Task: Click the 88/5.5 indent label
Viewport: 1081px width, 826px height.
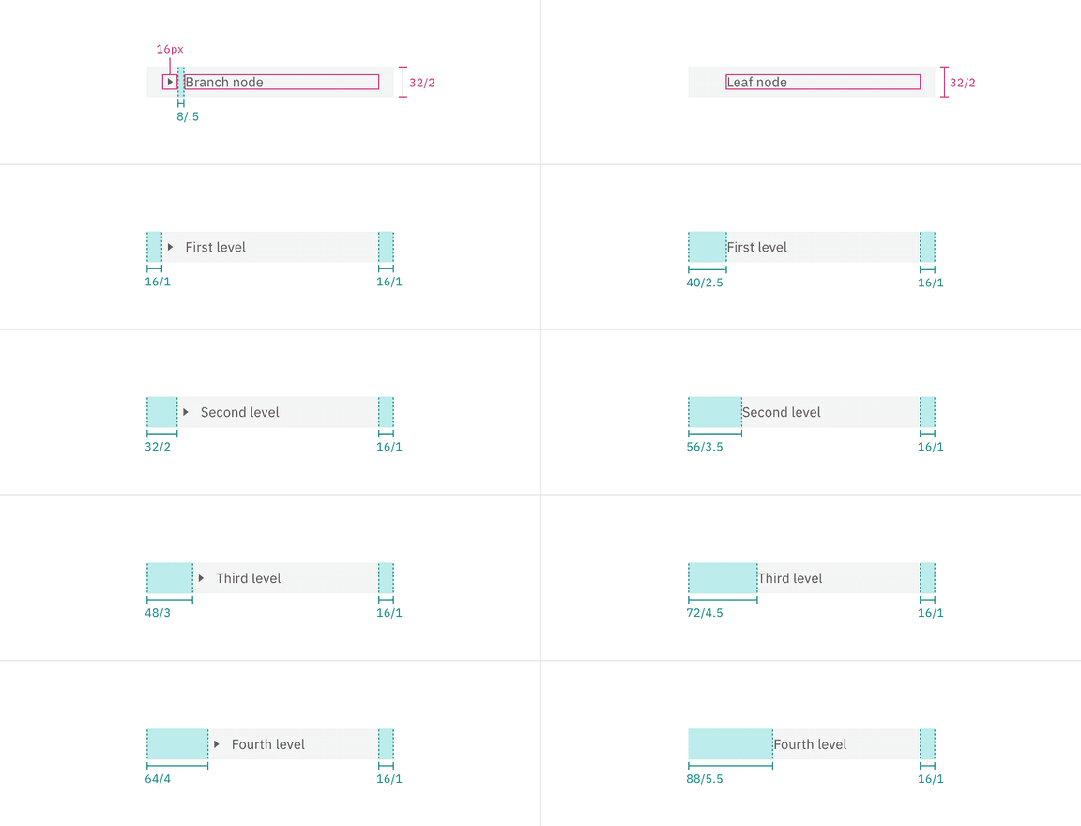Action: click(x=705, y=779)
